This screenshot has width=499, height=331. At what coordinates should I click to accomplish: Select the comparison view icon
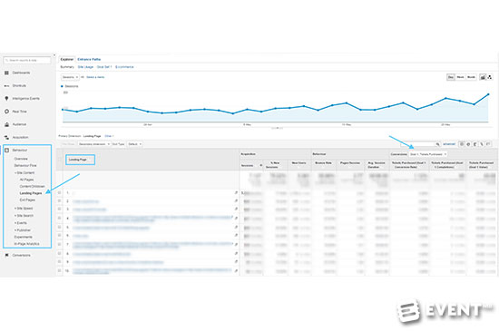pyautogui.click(x=482, y=144)
